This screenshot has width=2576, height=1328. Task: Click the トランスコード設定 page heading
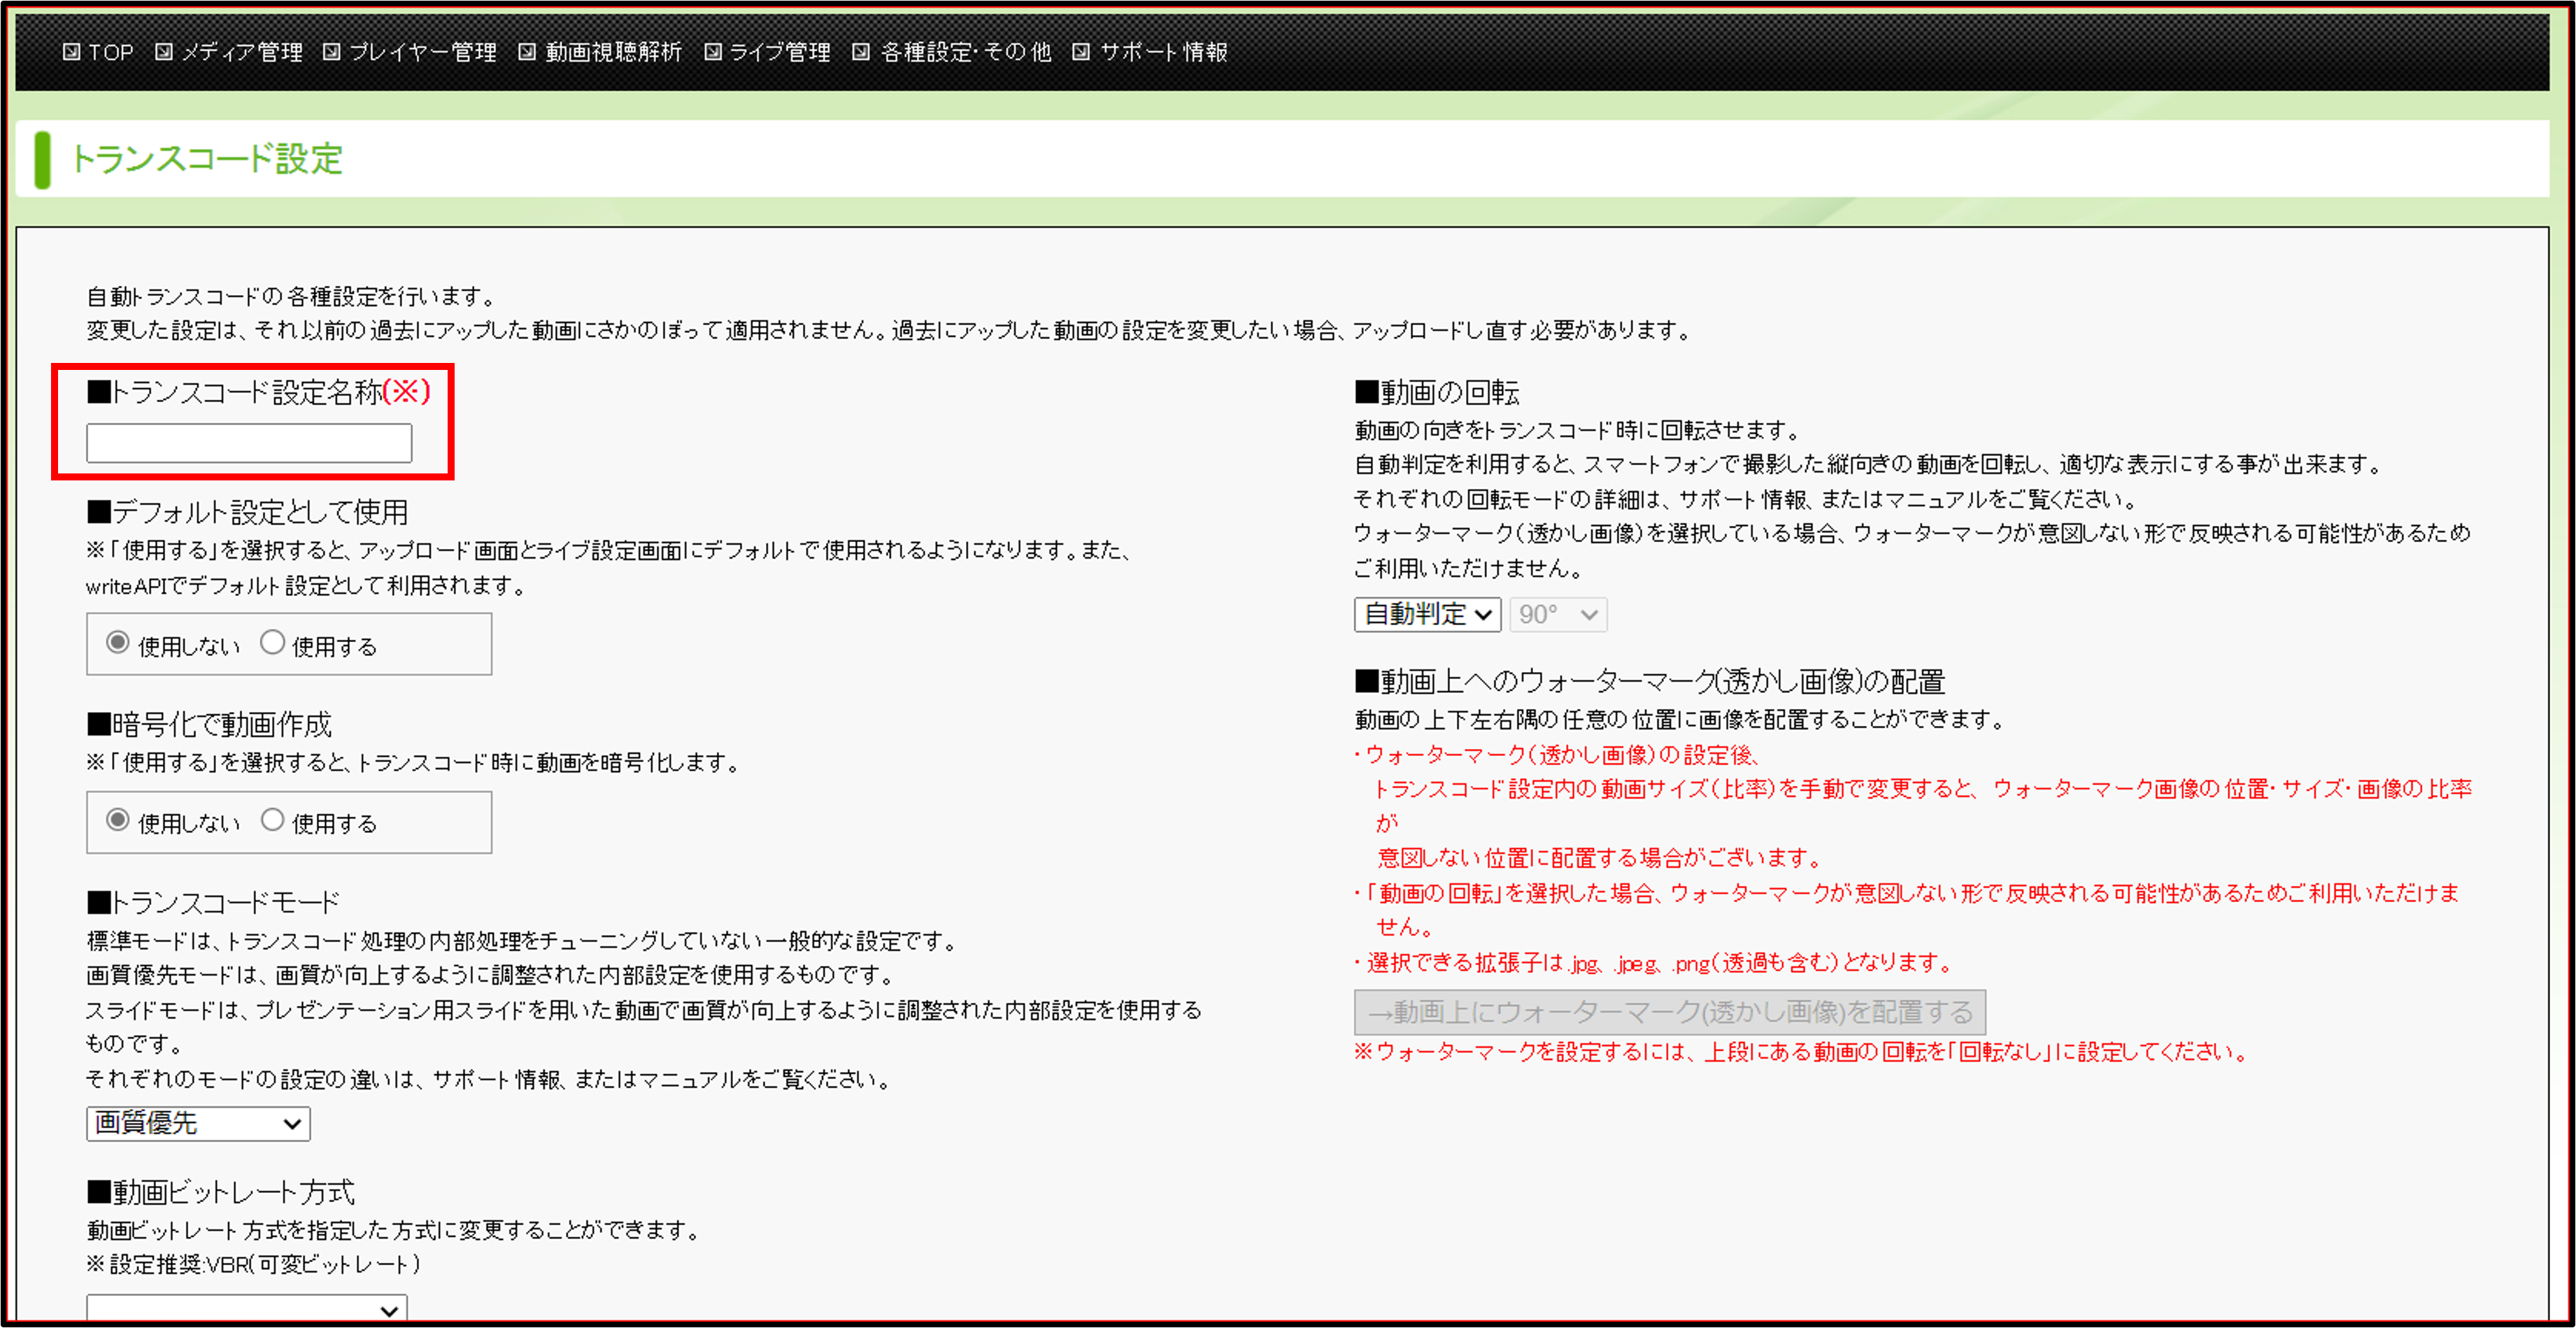(206, 159)
